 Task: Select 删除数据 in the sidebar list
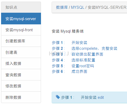21,97
